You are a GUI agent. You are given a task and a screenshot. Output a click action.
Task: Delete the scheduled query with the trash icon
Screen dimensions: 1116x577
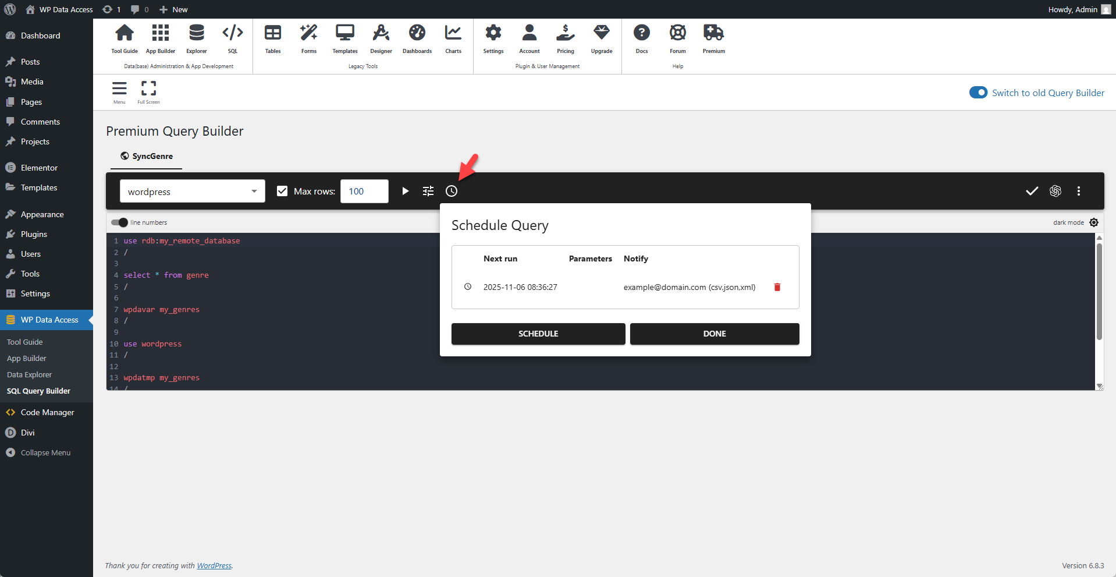(x=777, y=287)
